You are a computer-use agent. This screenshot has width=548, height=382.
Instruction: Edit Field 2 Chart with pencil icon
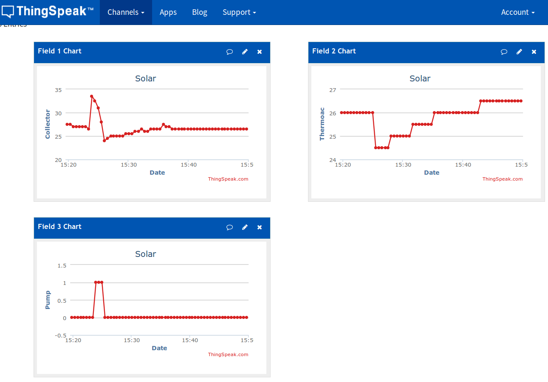[519, 52]
